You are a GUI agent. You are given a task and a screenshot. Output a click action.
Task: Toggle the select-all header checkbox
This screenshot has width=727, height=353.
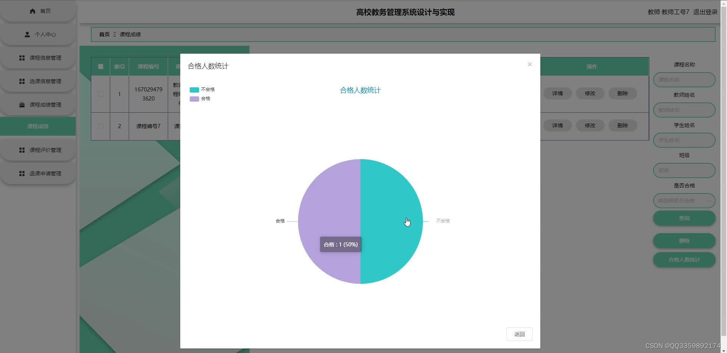tap(101, 67)
